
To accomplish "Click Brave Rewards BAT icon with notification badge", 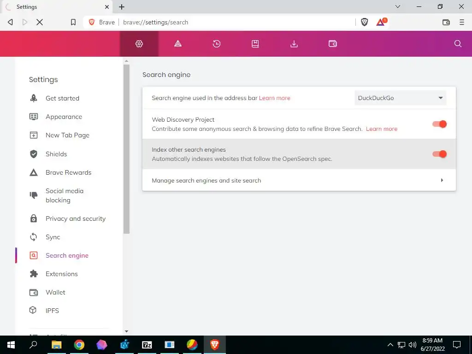I will coord(381,22).
